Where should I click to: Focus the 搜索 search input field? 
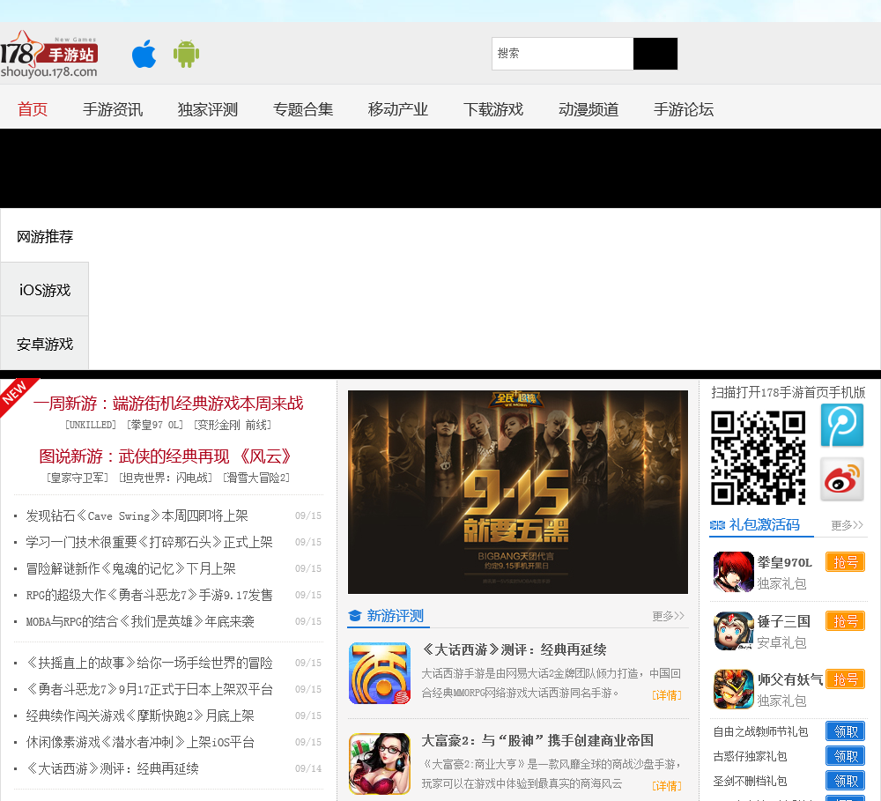pos(562,54)
